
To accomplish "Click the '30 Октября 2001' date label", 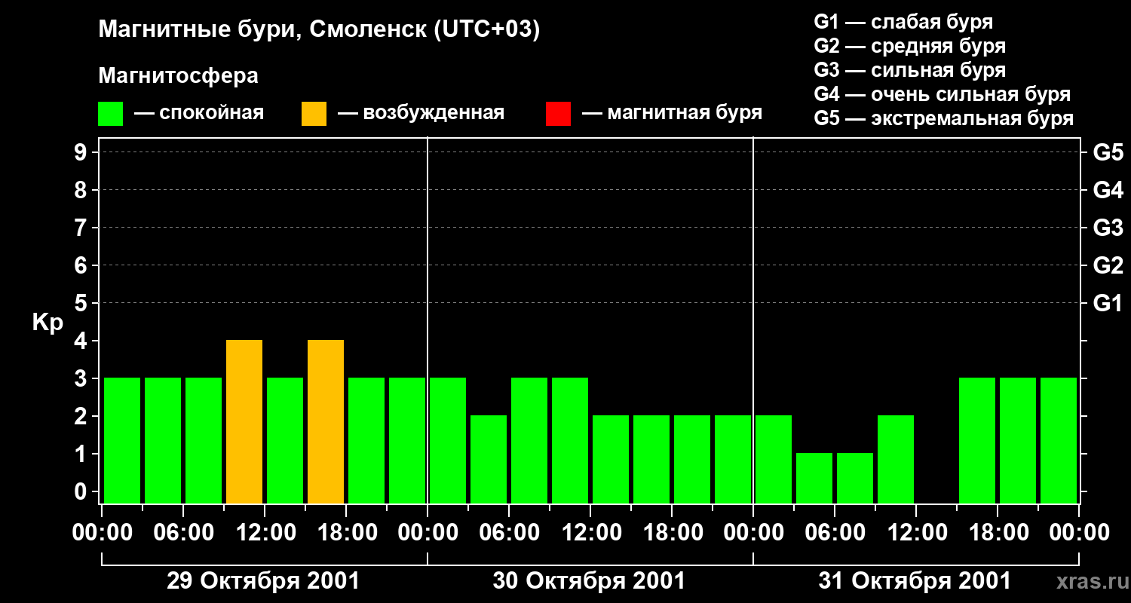I will click(589, 581).
